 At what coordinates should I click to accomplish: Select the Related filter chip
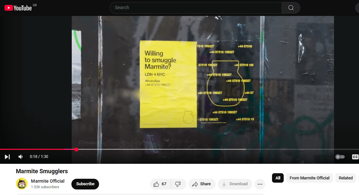(346, 178)
